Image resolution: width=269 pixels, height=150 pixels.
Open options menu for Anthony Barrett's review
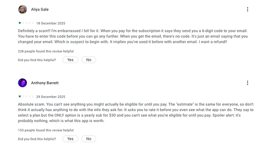(248, 83)
